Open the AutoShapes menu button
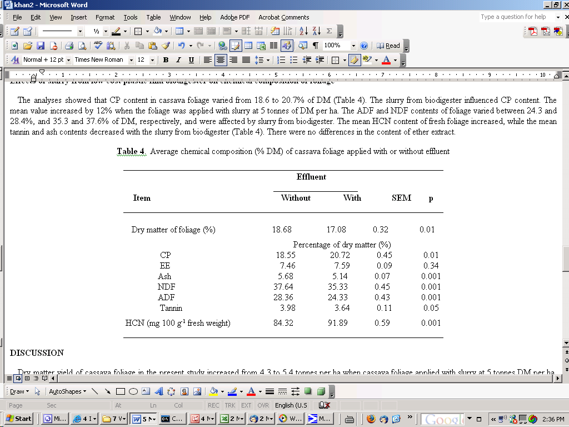This screenshot has width=569, height=427. [67, 391]
